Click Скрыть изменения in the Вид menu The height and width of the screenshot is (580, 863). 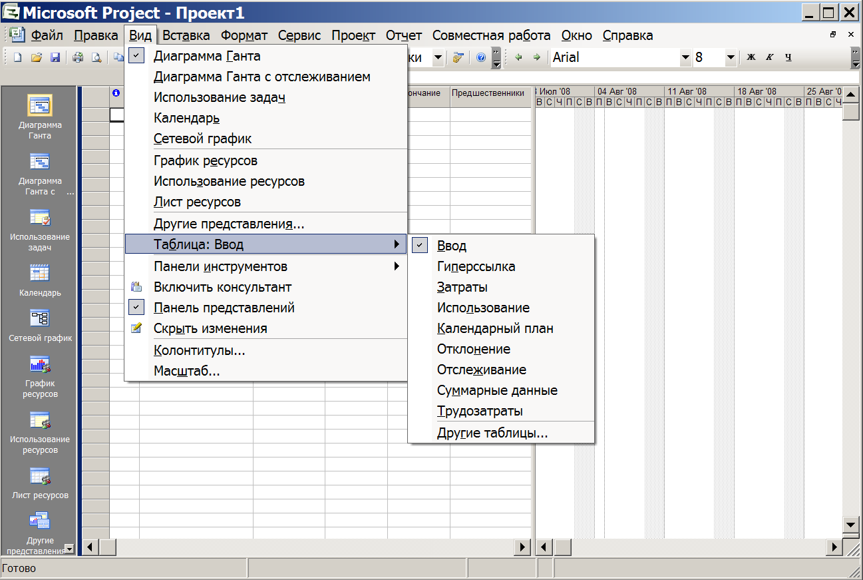coord(266,328)
